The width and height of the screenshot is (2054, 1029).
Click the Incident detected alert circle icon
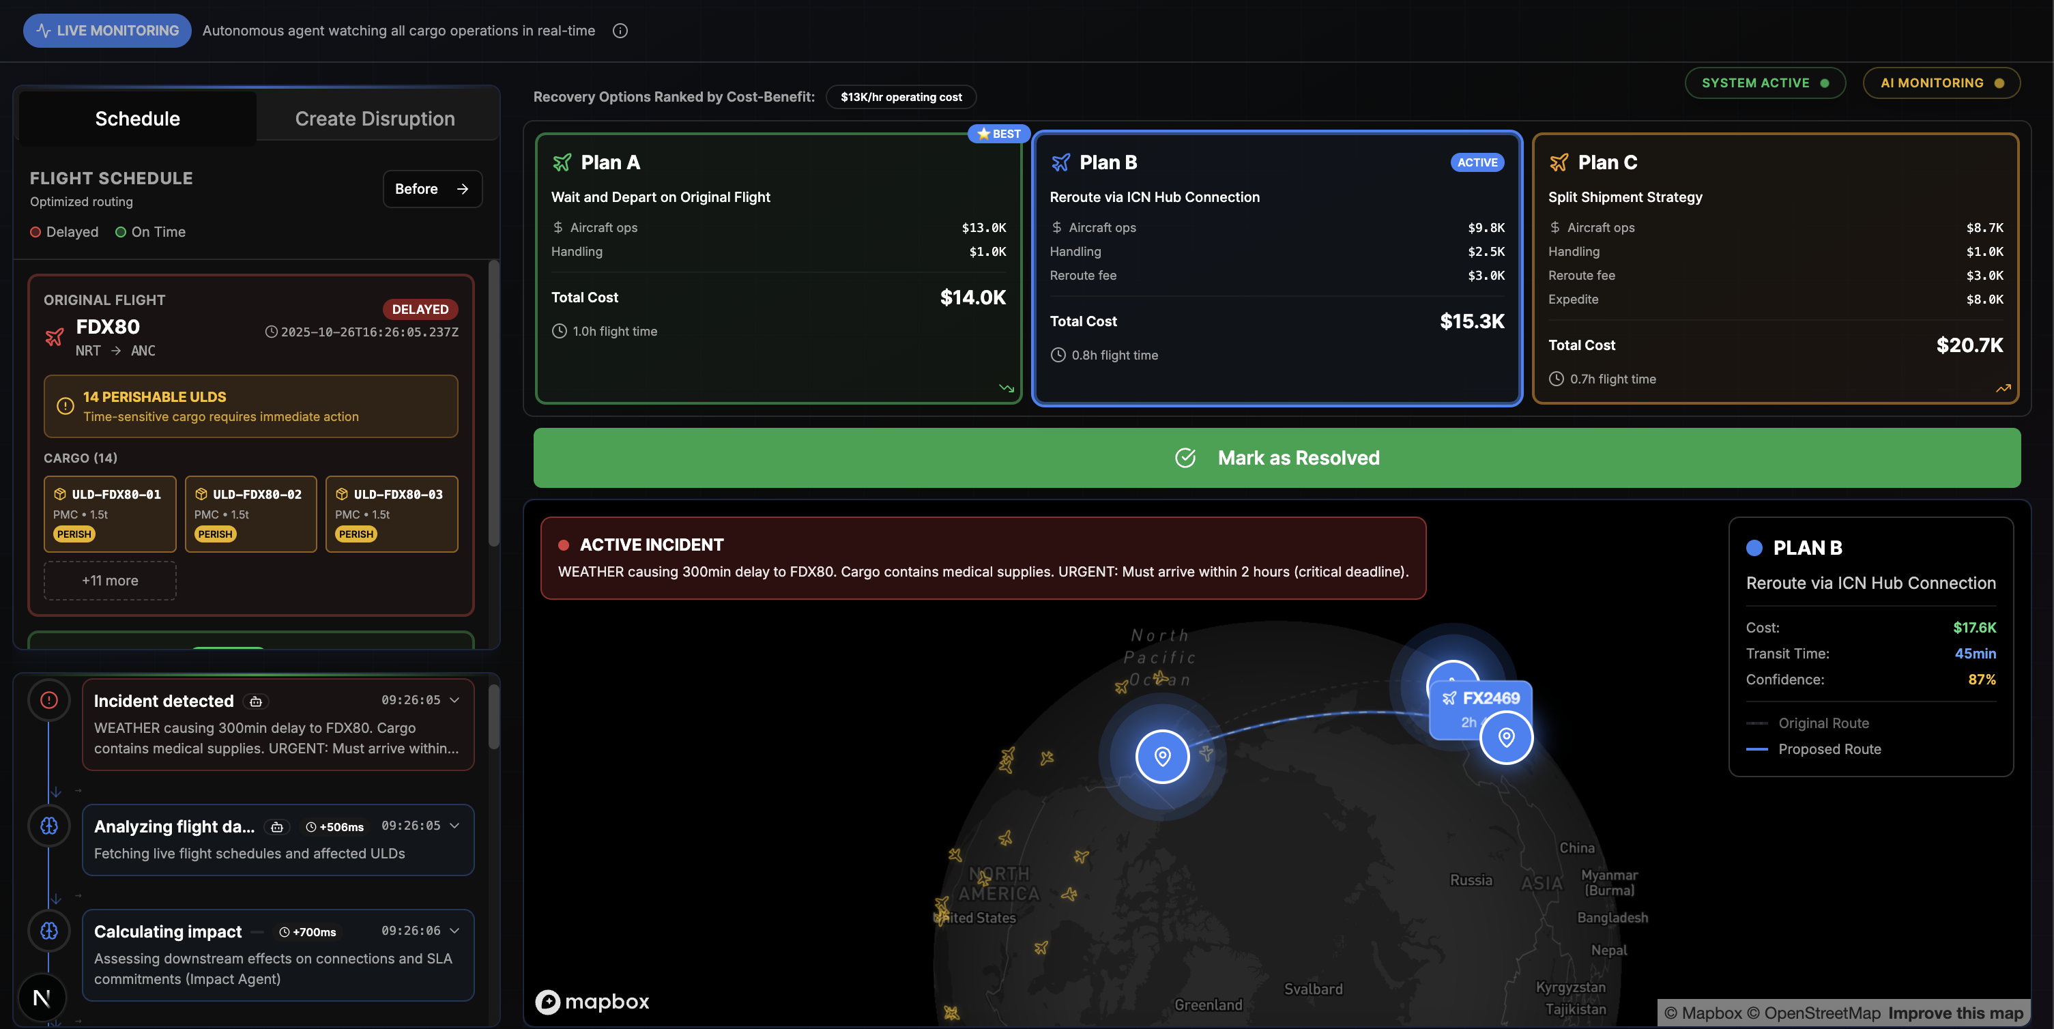(x=48, y=700)
